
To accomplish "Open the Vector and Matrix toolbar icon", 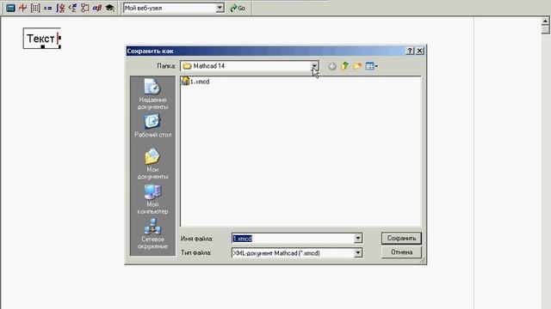I will tap(35, 8).
